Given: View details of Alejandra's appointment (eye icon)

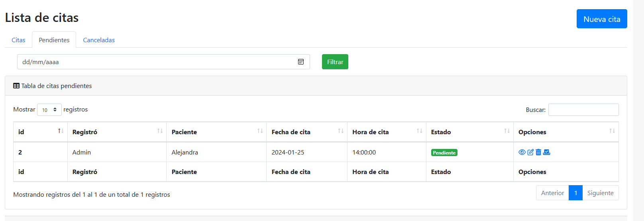Looking at the screenshot, I should click(522, 152).
